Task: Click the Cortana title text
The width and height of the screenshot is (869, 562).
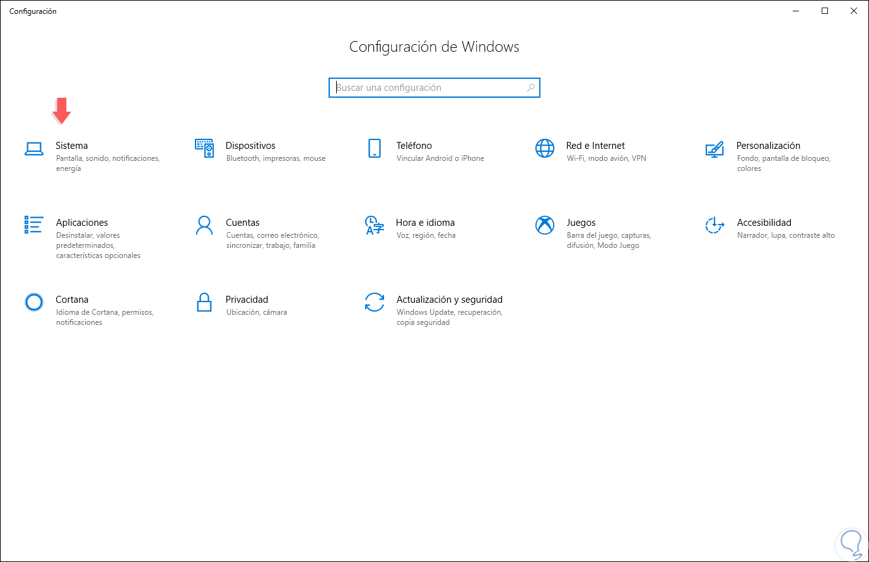Action: click(72, 300)
